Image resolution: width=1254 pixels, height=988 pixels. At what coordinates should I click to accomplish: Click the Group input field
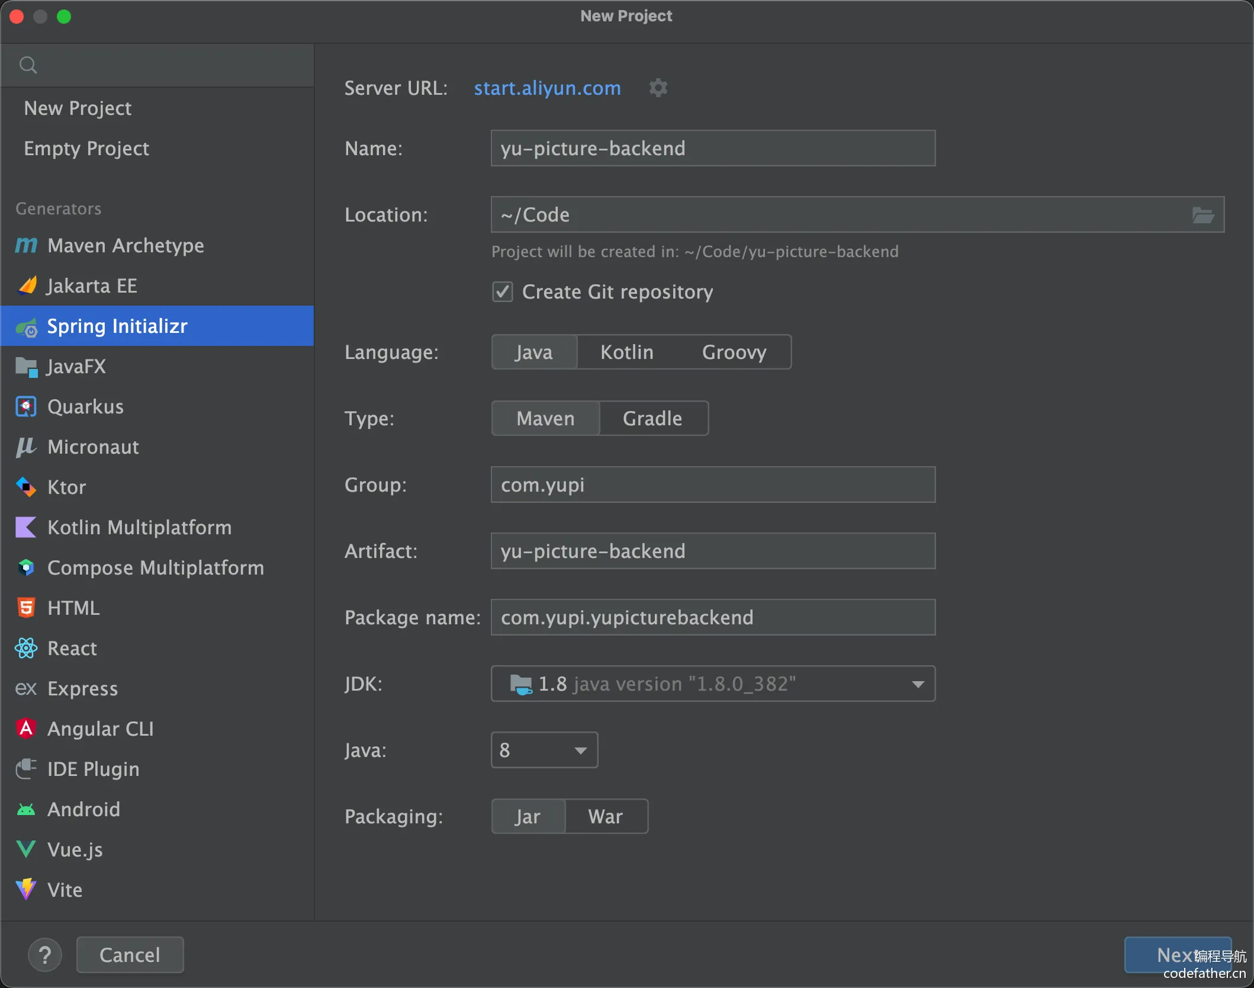[x=713, y=485]
